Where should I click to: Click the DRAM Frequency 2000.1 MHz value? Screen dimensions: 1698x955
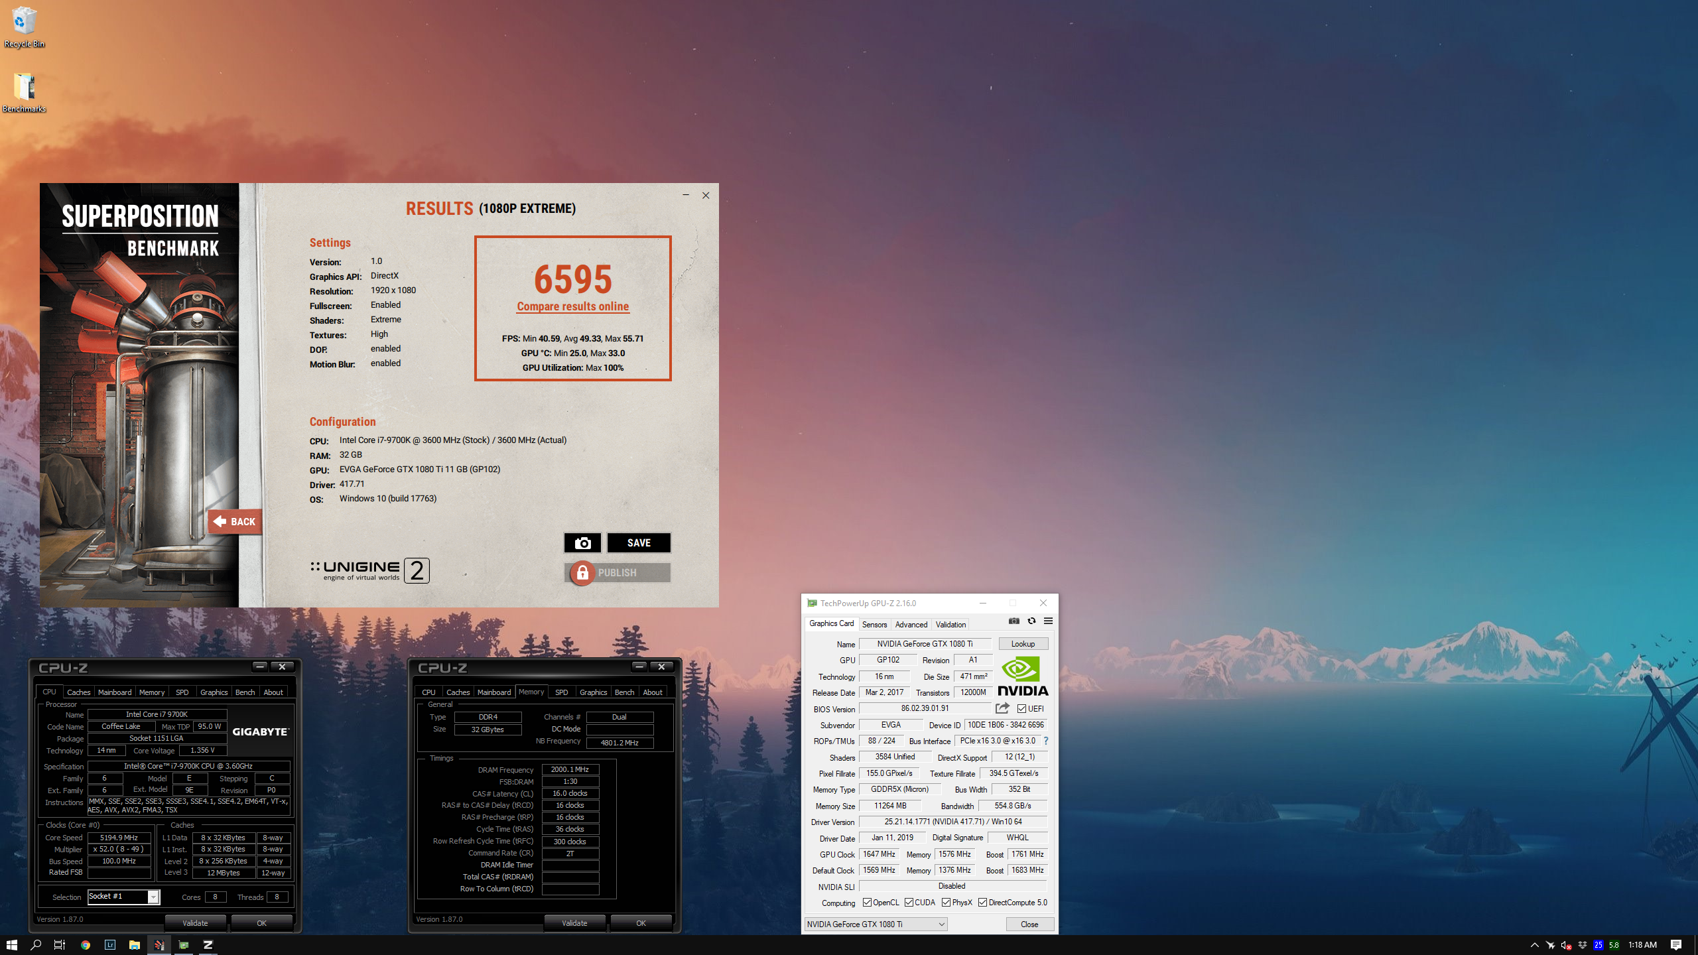pyautogui.click(x=570, y=770)
